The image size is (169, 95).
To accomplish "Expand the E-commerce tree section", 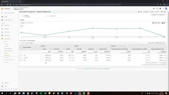I will (x=3, y=58).
